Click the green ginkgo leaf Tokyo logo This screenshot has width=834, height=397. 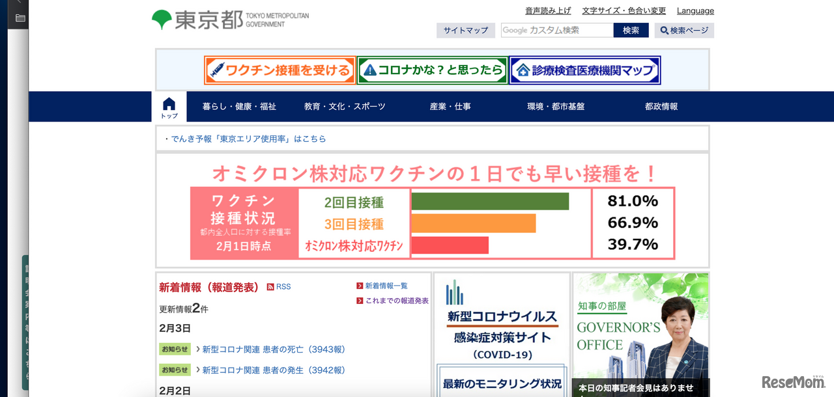click(161, 19)
